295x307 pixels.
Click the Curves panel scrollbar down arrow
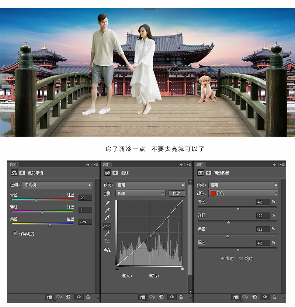(x=190, y=292)
